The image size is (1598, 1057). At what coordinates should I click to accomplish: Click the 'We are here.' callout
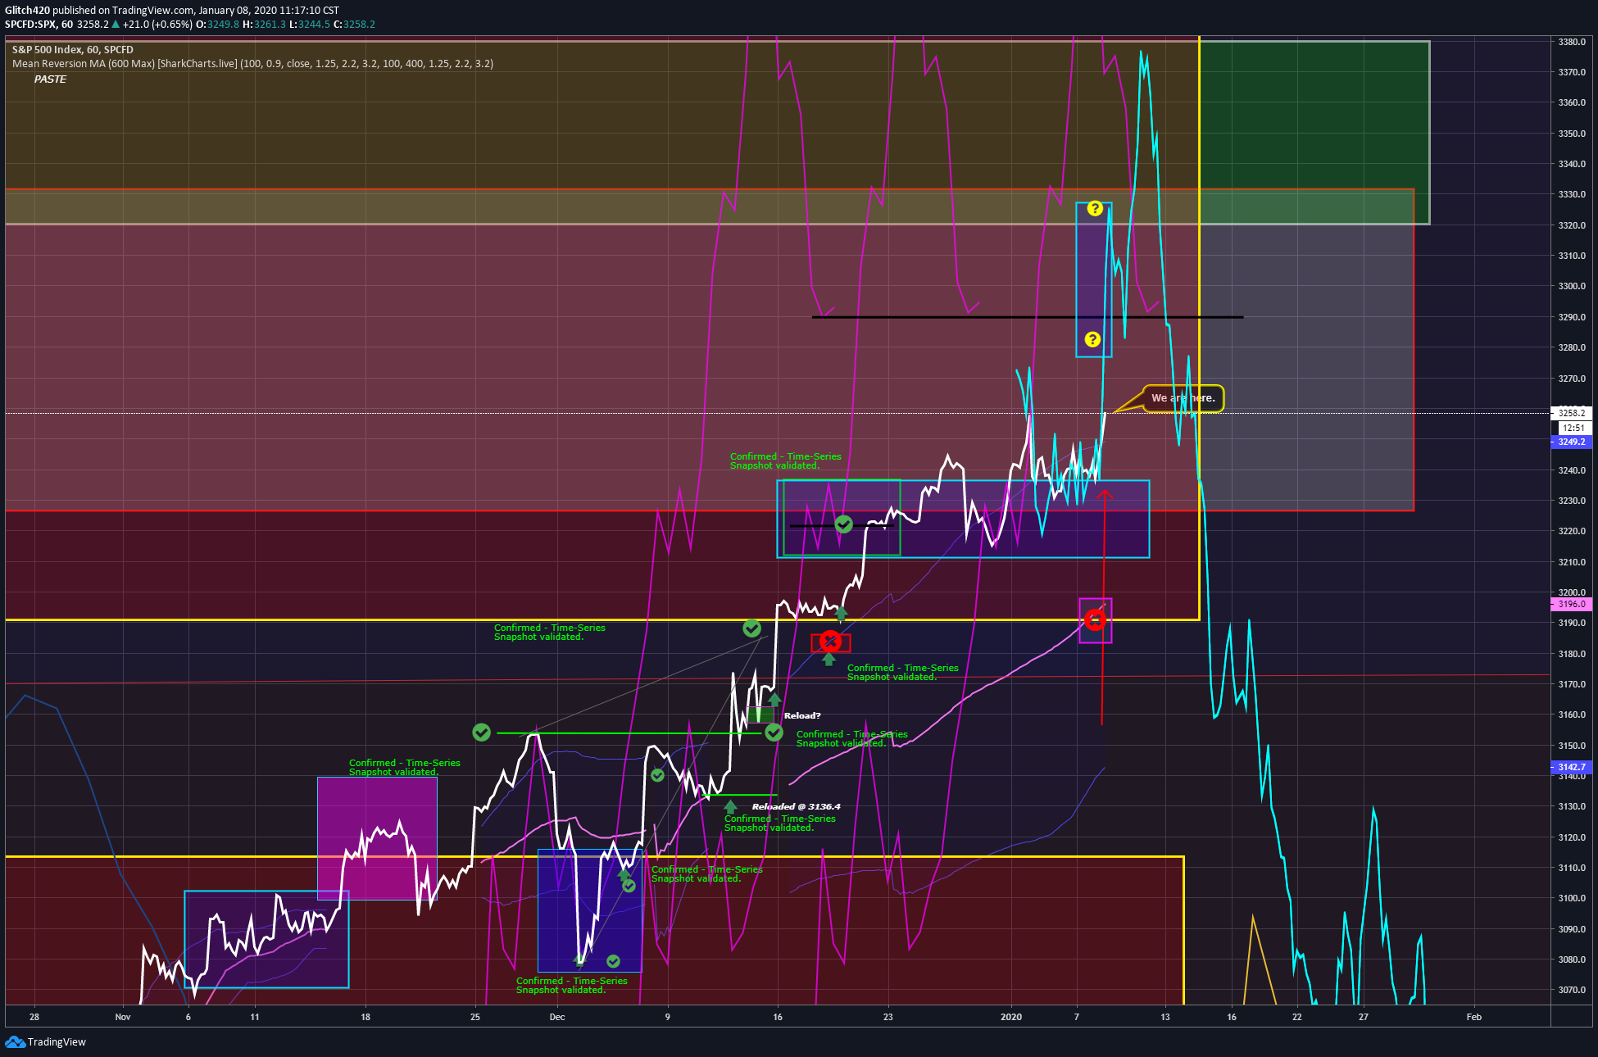coord(1183,398)
